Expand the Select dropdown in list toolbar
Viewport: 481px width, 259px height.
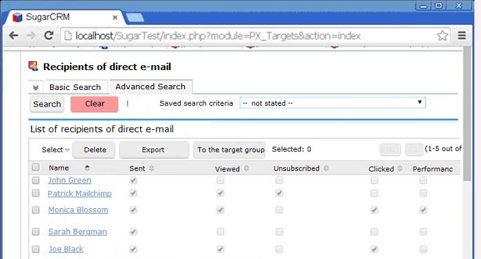56,150
